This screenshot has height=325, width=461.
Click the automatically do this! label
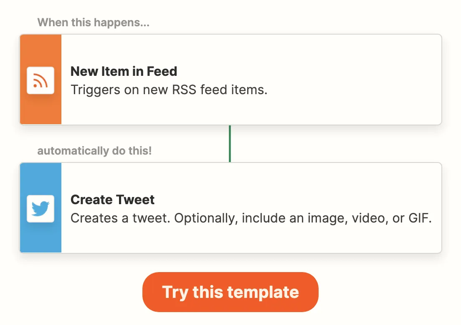pyautogui.click(x=94, y=151)
